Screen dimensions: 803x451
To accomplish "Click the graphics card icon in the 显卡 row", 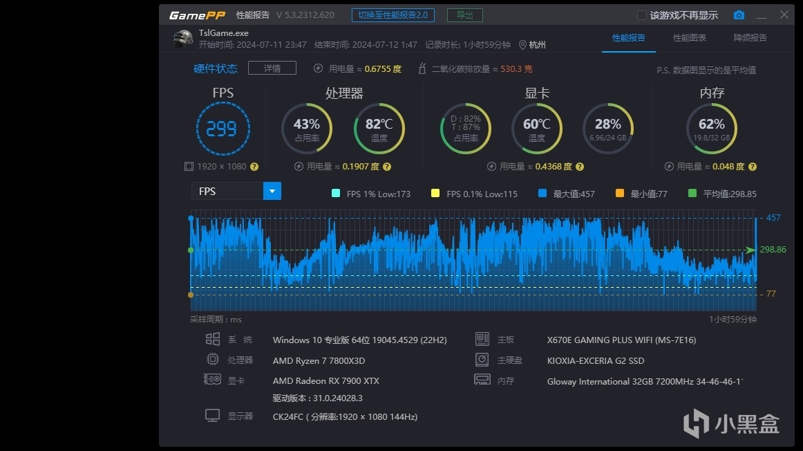I will 212,379.
